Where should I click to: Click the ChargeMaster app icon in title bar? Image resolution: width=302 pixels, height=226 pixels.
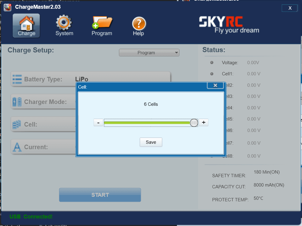pyautogui.click(x=8, y=7)
